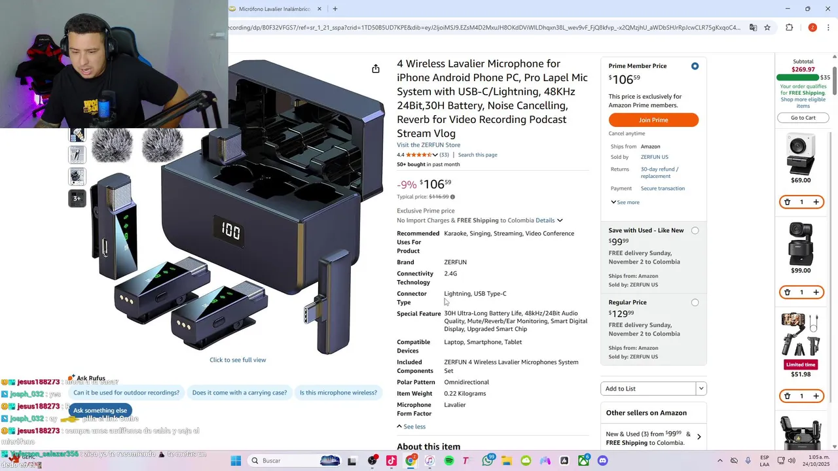Click to see full view of product image
This screenshot has height=471, width=838.
[238, 360]
